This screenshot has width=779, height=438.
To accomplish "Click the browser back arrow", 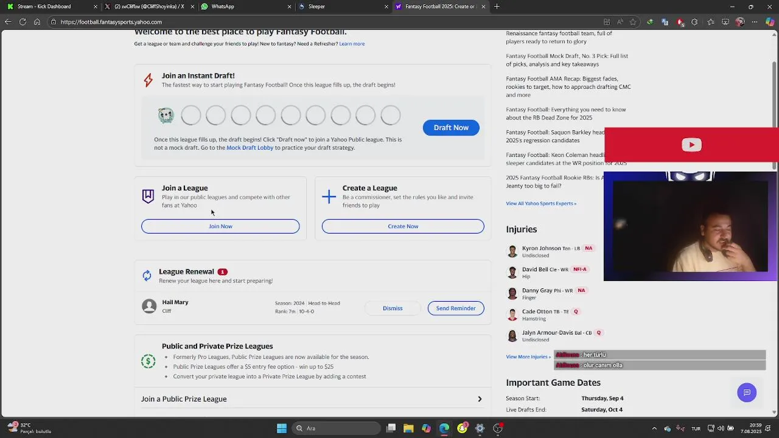I will tap(7, 22).
